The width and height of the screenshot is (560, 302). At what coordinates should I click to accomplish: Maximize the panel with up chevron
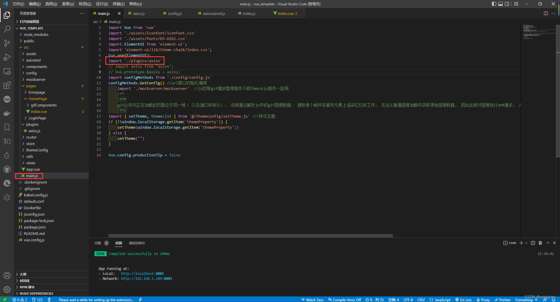click(548, 243)
